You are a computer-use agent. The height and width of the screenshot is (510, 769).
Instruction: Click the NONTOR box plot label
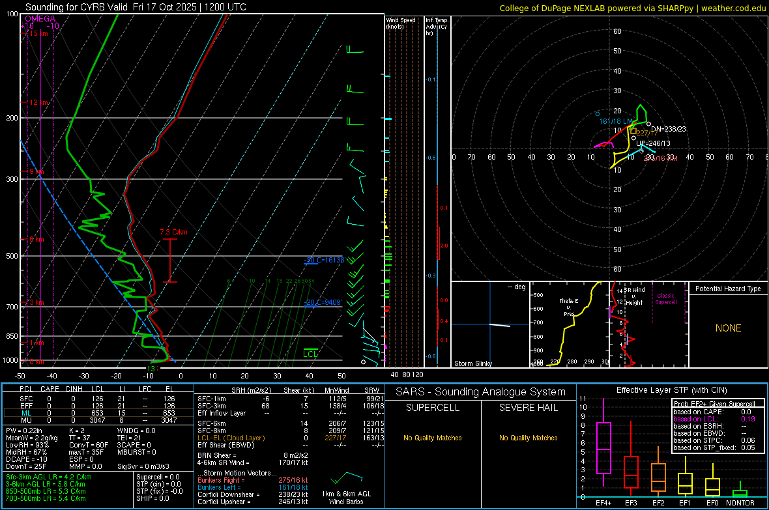740,503
